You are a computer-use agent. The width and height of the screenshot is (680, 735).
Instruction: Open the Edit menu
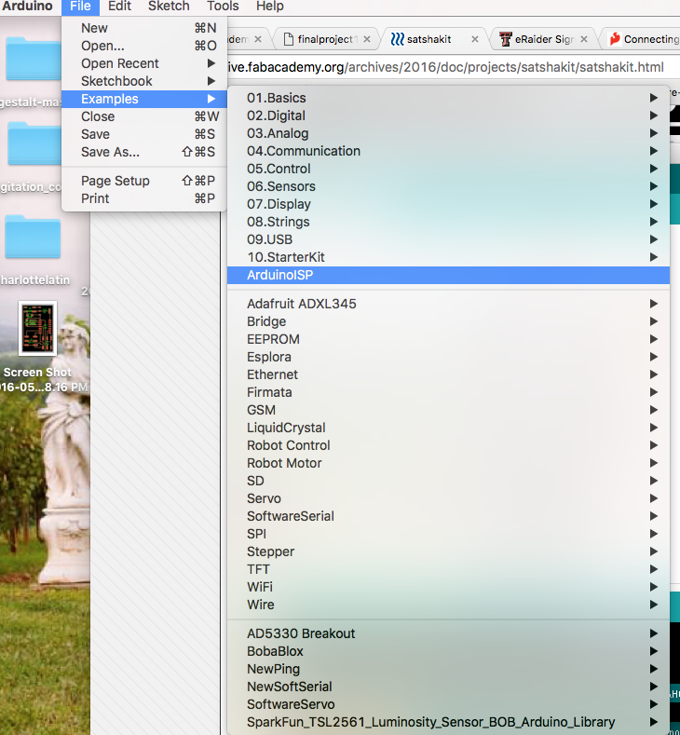point(119,7)
